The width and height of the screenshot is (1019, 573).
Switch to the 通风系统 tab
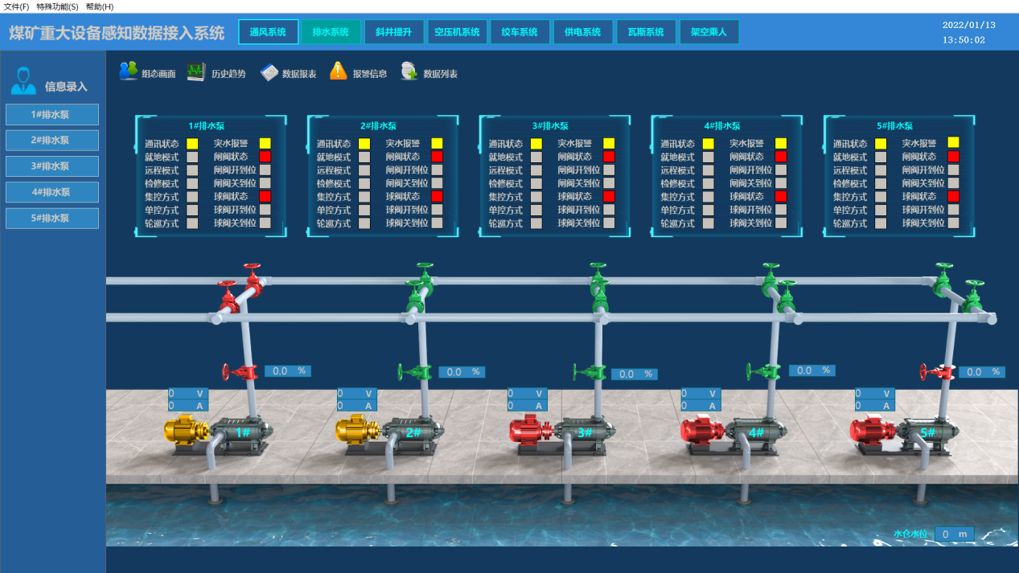268,32
